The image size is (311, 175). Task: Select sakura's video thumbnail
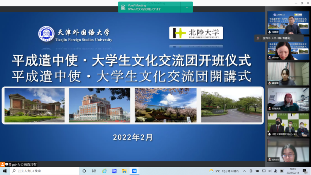point(288,150)
